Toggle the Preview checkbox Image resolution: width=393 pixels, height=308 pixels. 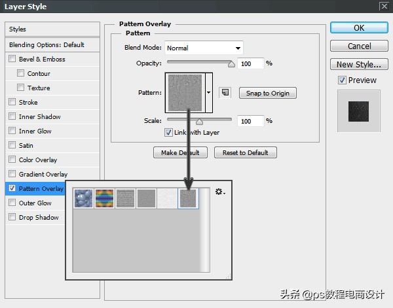(x=342, y=80)
